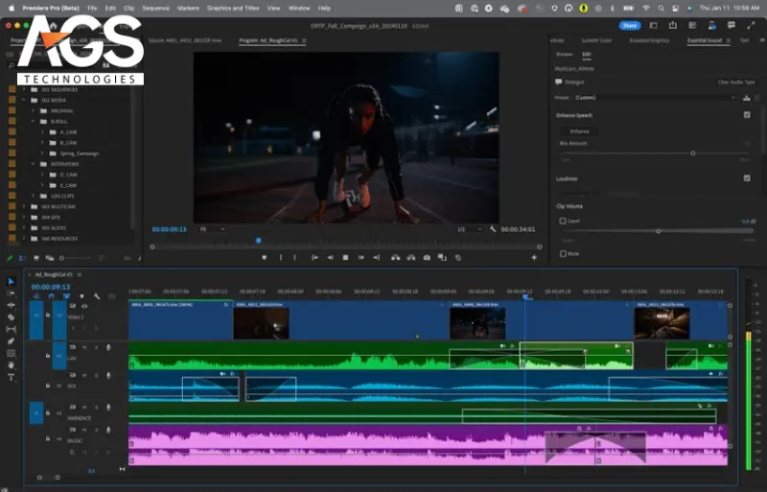Open timeline display settings wrench

click(97, 296)
